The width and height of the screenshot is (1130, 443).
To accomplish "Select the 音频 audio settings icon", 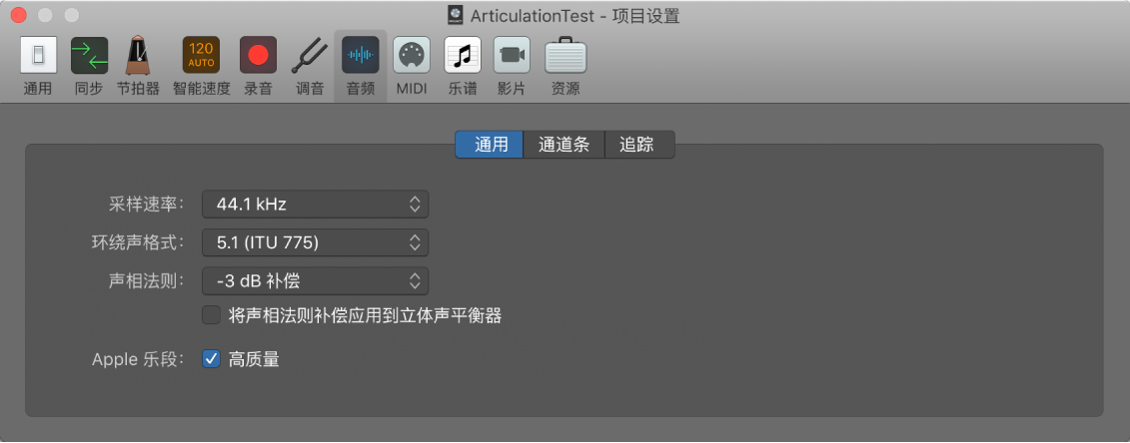I will [x=361, y=67].
